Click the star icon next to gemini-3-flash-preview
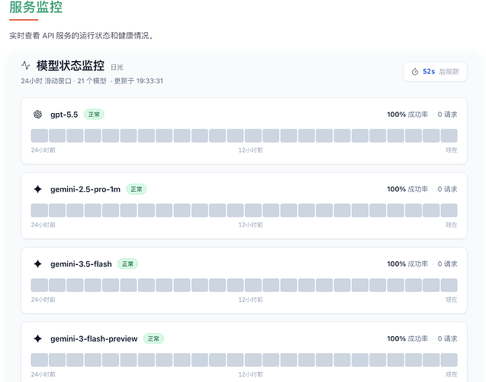 pyautogui.click(x=38, y=338)
